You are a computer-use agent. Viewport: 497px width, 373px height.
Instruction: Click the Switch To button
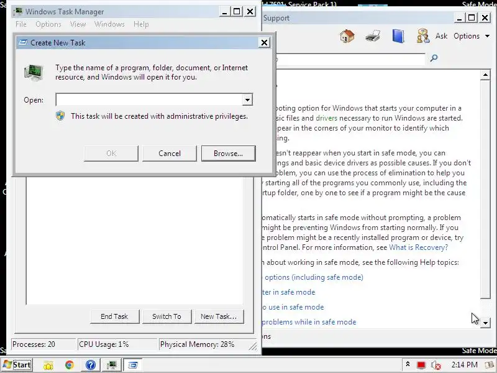click(x=166, y=316)
